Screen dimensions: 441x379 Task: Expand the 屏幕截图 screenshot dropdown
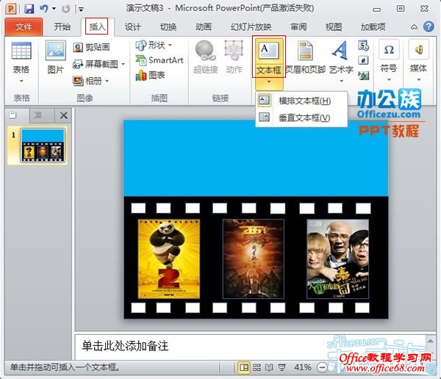[123, 64]
